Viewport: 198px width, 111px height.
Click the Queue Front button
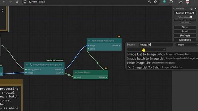click(x=179, y=20)
